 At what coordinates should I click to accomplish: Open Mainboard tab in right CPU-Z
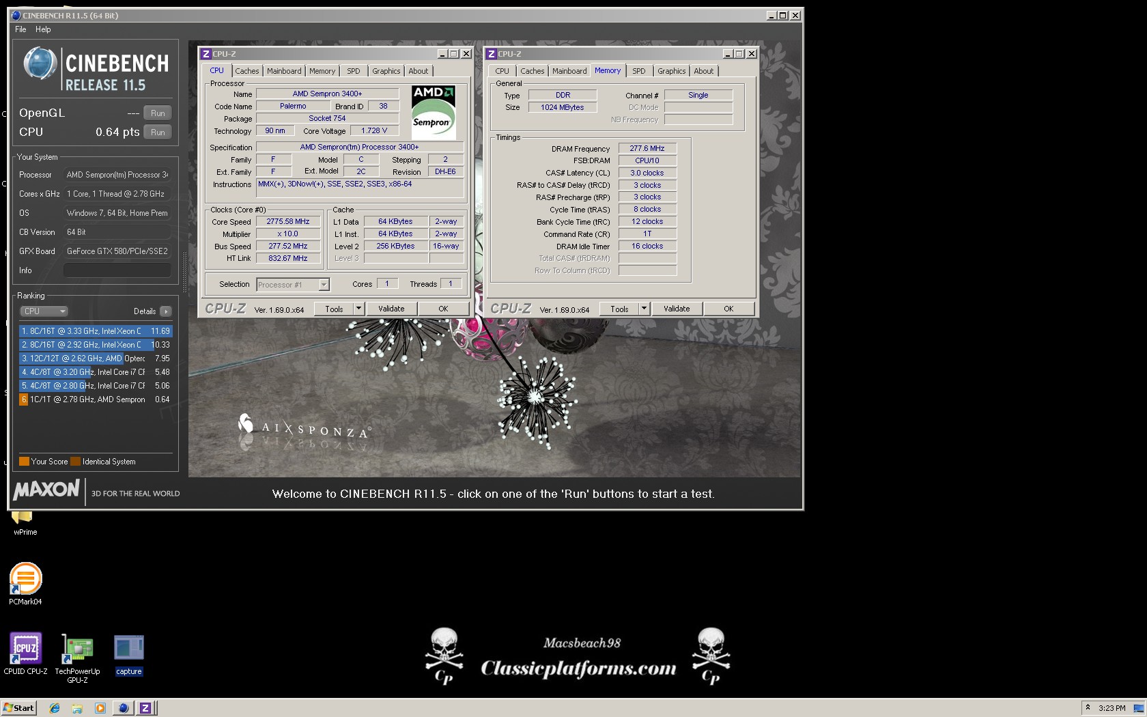[569, 71]
